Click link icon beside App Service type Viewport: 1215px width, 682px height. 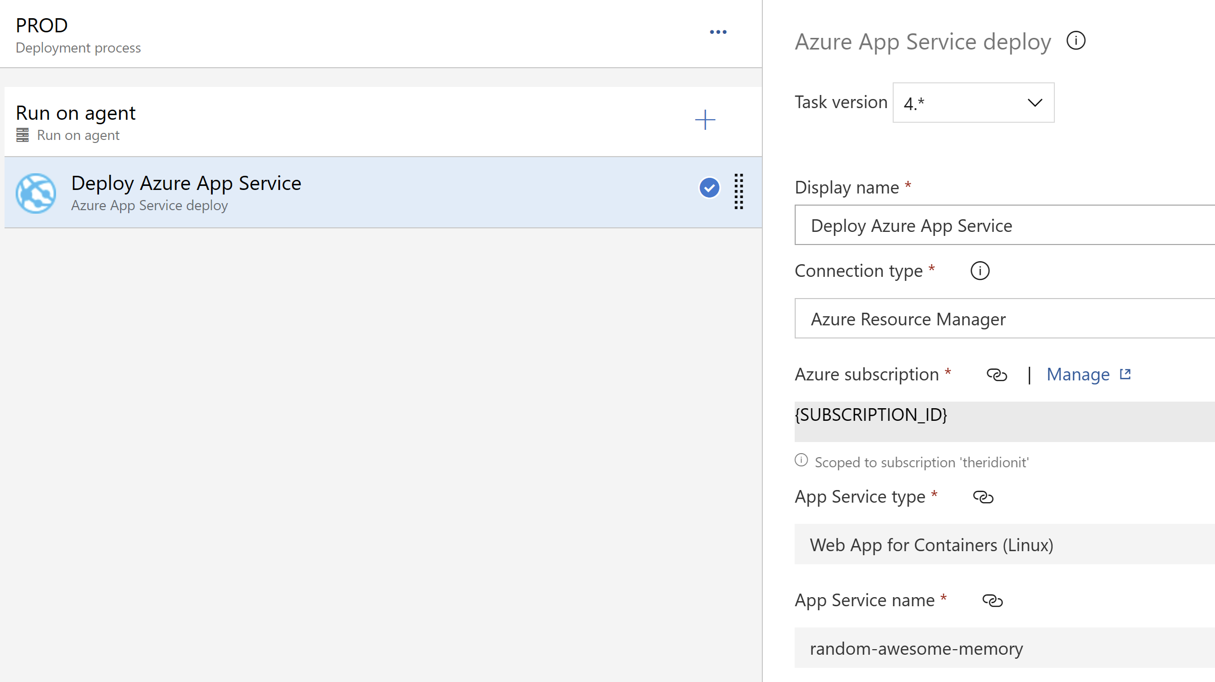[x=983, y=497]
